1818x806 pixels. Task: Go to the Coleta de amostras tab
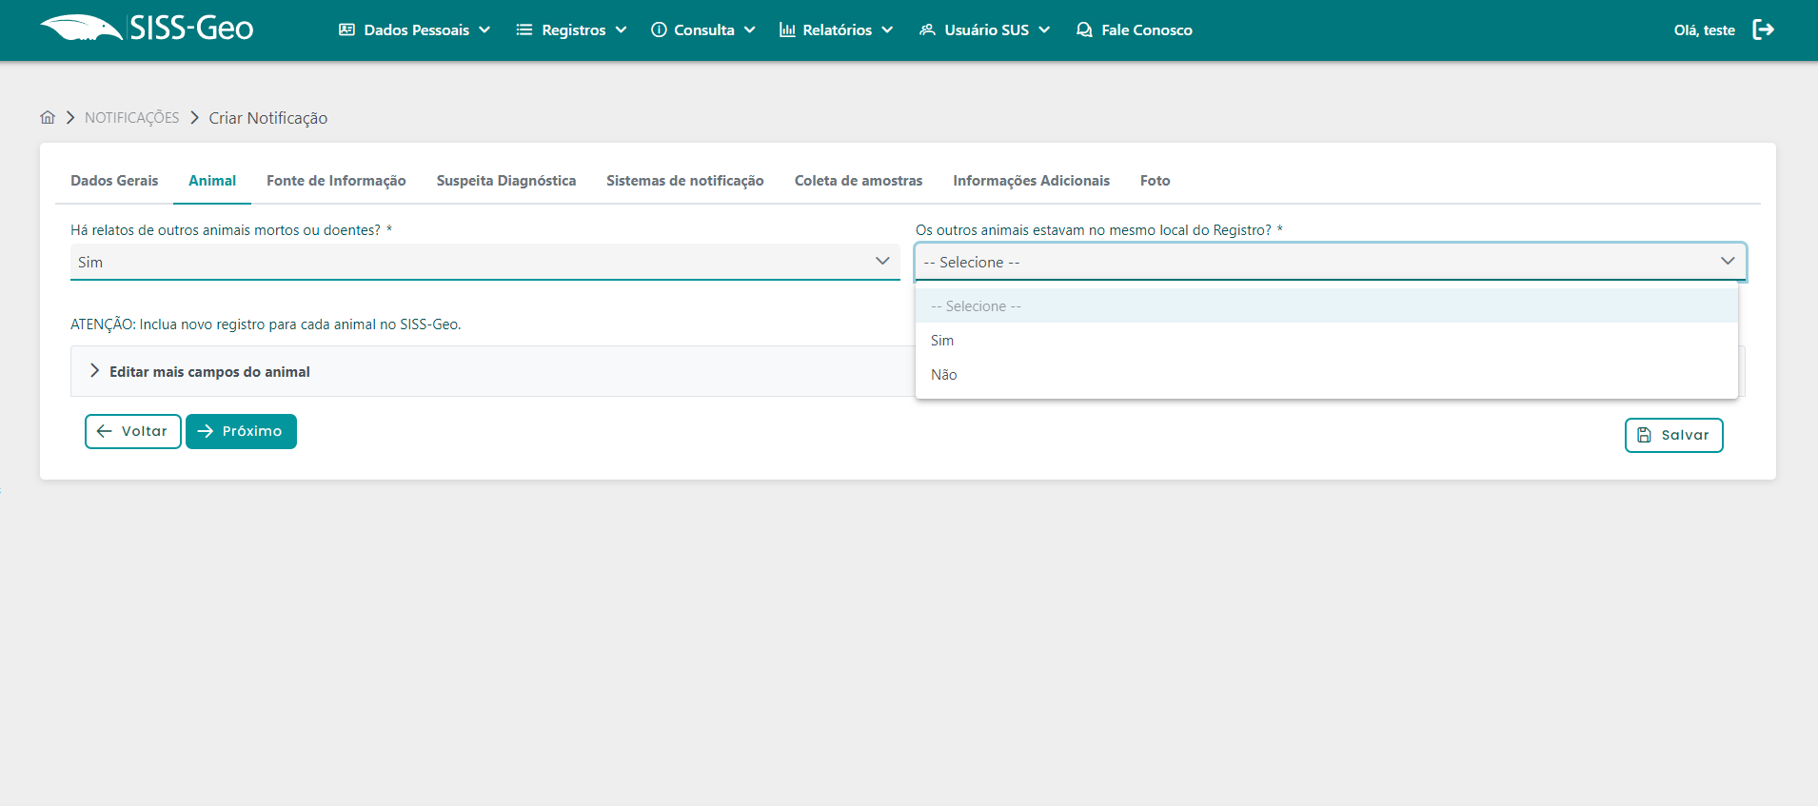point(858,181)
